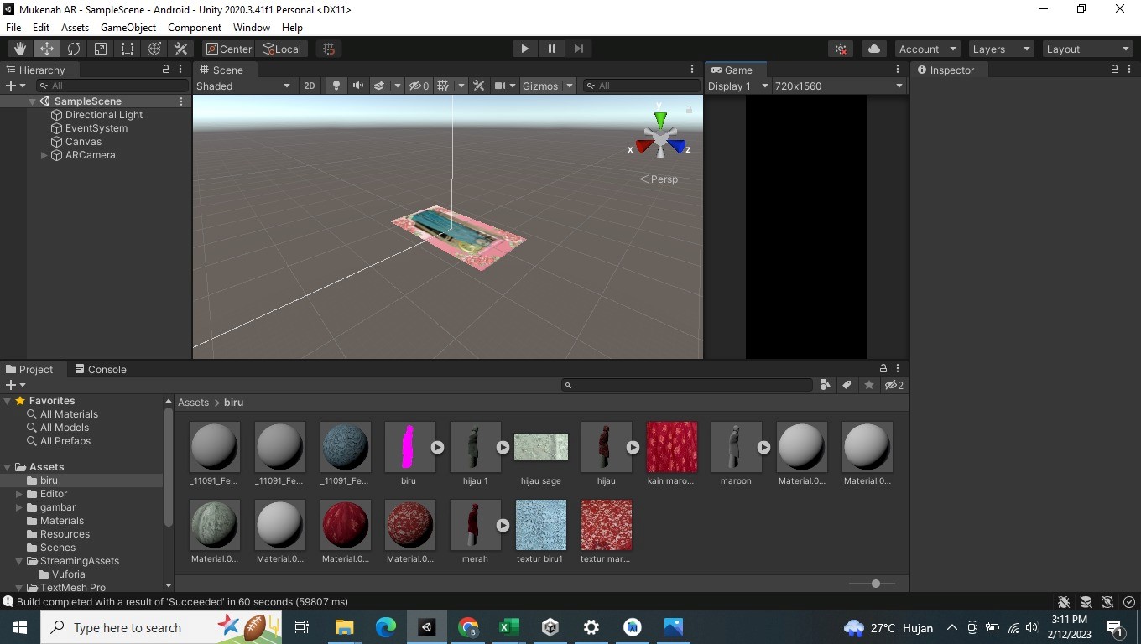Click the Local rotation button
The image size is (1141, 644).
click(x=282, y=49)
